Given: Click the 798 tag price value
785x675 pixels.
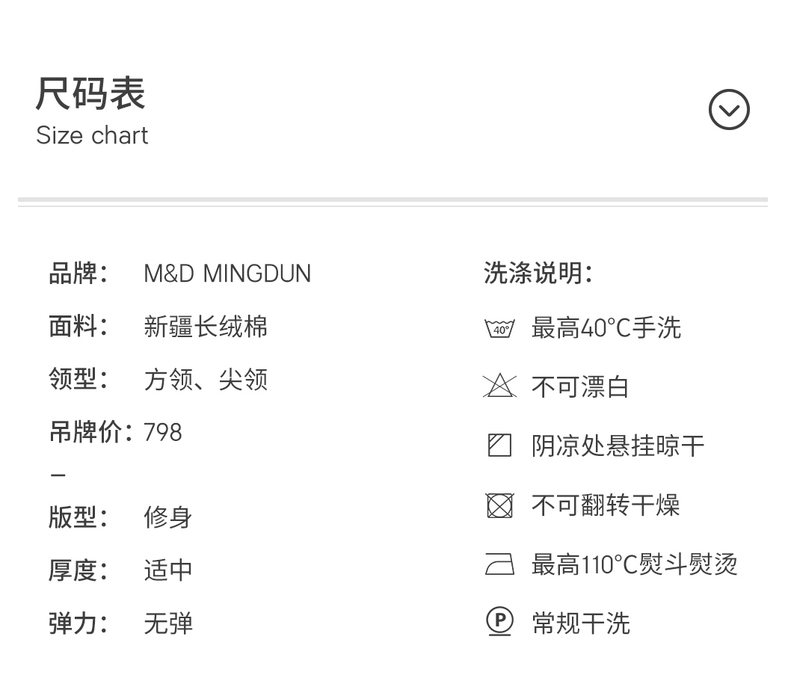Looking at the screenshot, I should [163, 432].
